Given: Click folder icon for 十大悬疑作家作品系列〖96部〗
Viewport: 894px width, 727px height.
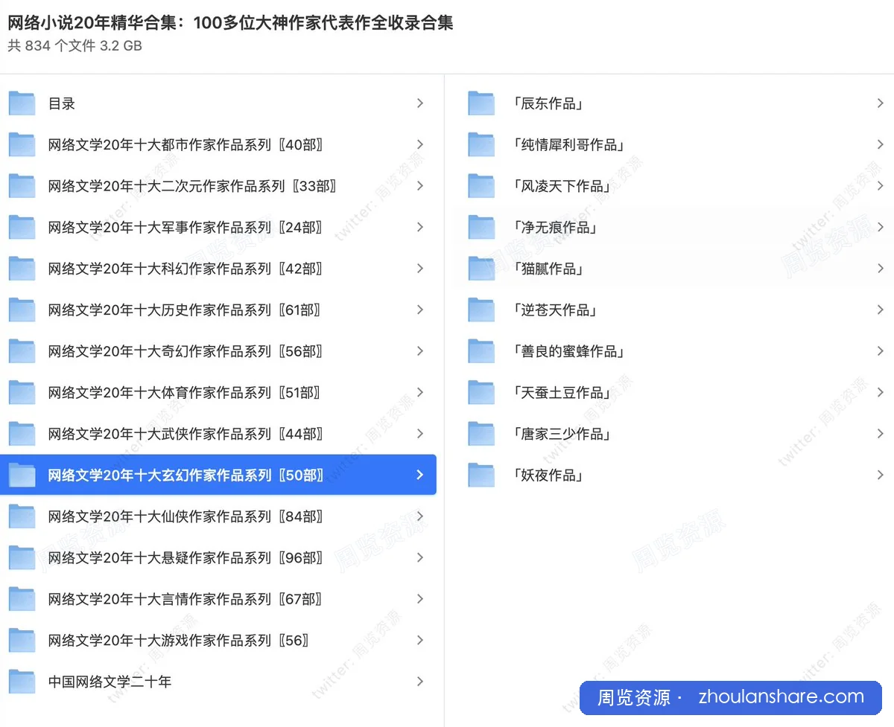Looking at the screenshot, I should [x=22, y=557].
